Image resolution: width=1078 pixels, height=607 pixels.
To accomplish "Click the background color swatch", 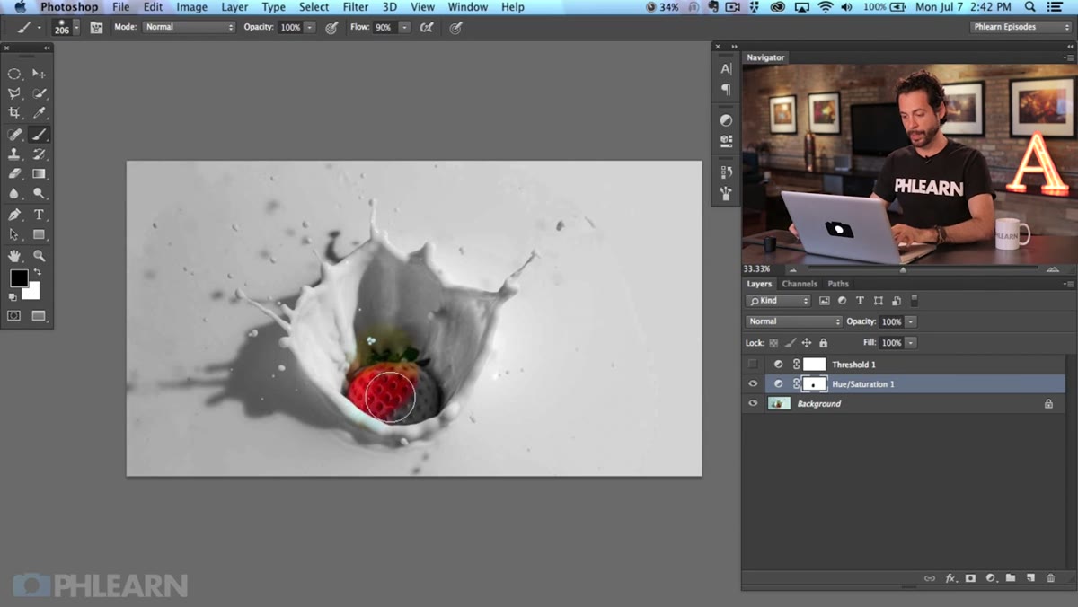I will click(x=32, y=292).
